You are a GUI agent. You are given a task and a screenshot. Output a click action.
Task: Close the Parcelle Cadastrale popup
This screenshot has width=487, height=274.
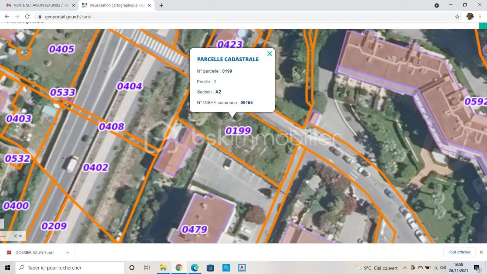pos(270,54)
